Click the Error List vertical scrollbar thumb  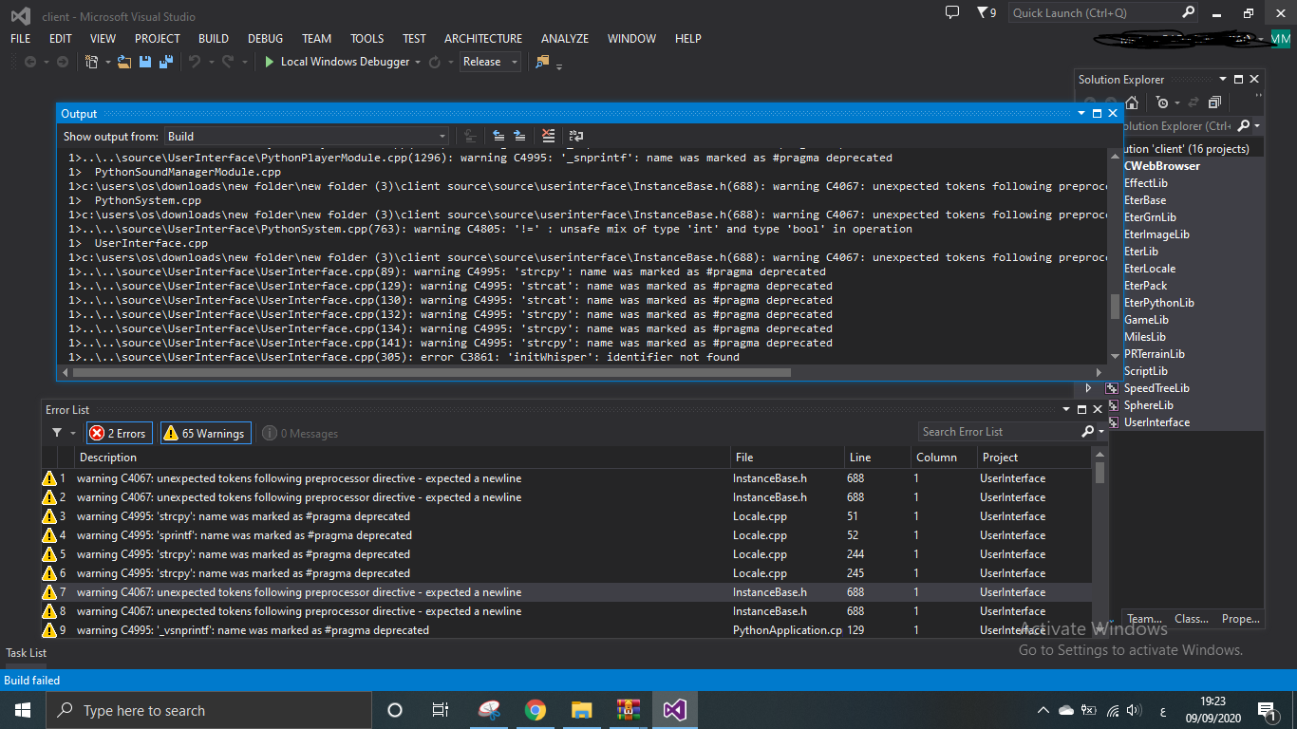click(x=1100, y=473)
